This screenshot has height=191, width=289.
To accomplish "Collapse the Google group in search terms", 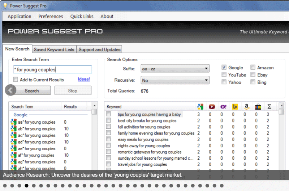I will point(21,115).
